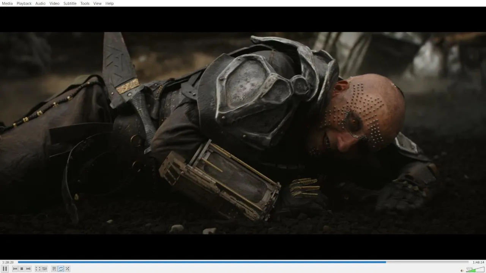The height and width of the screenshot is (273, 486).
Task: Open the Help menu
Action: tap(109, 3)
